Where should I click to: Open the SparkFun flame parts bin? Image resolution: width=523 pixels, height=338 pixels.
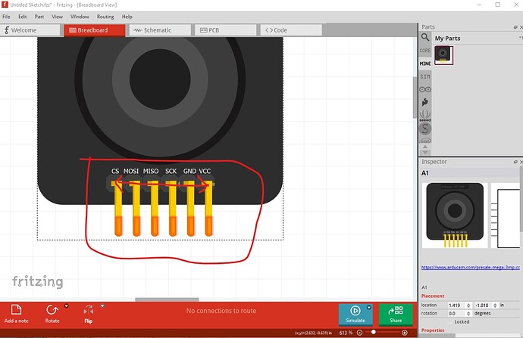tap(425, 102)
